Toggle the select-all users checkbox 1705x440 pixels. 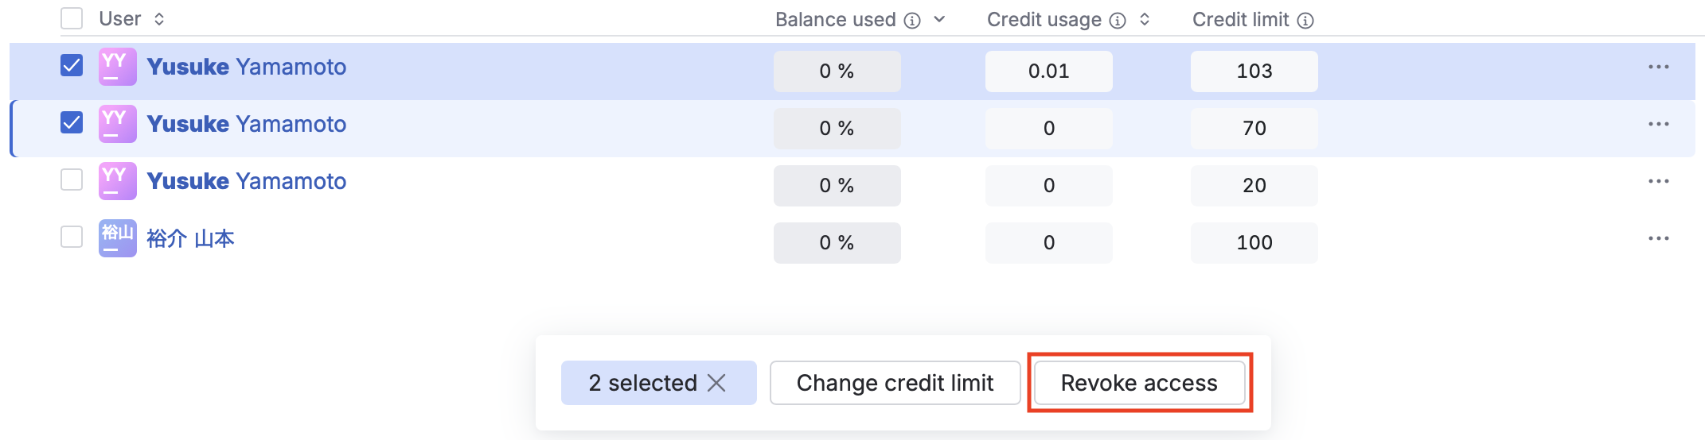[72, 18]
